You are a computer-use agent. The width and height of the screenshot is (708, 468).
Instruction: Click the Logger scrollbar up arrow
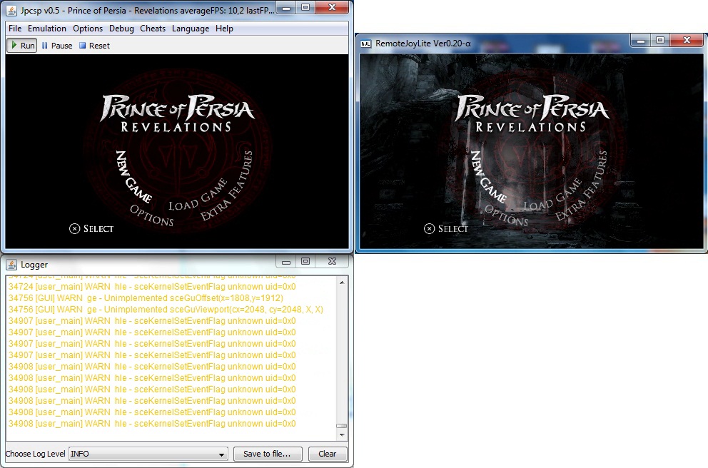[x=342, y=283]
